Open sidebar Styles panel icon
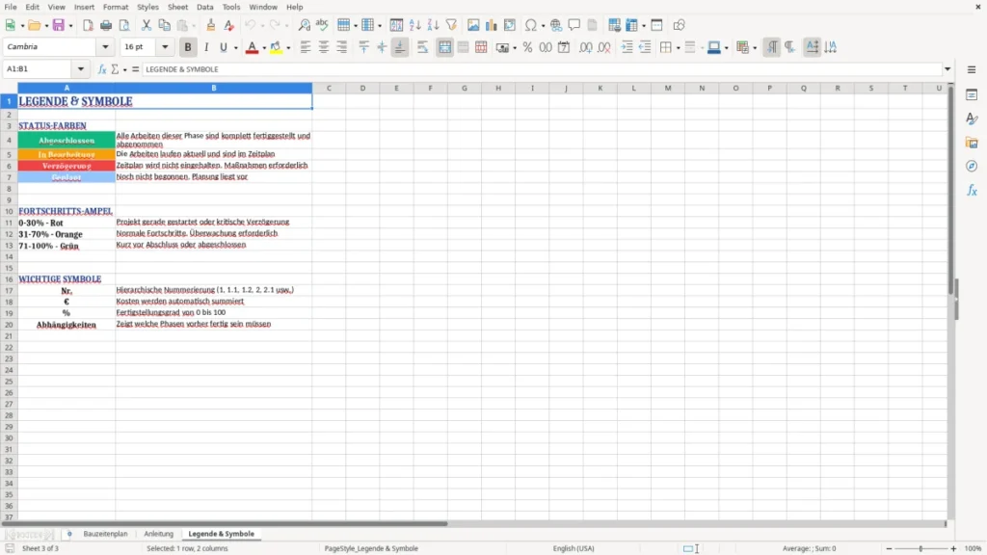The width and height of the screenshot is (987, 555). [972, 119]
